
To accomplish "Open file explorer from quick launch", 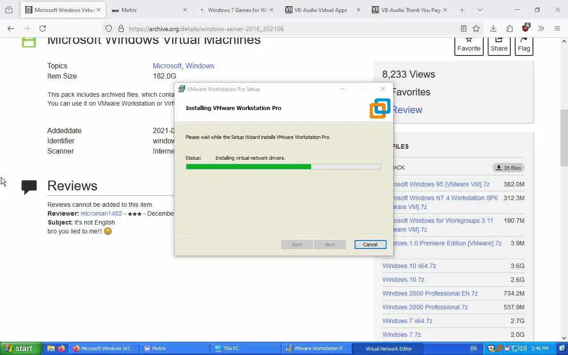I will [x=51, y=348].
